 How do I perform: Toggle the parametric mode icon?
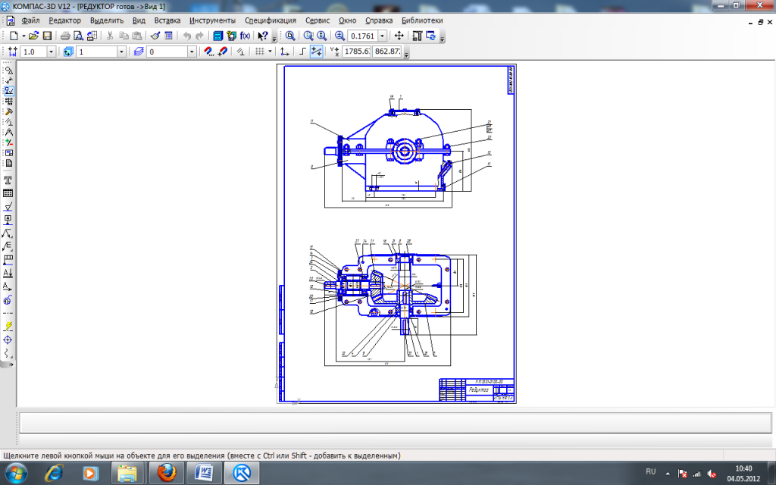(x=240, y=52)
